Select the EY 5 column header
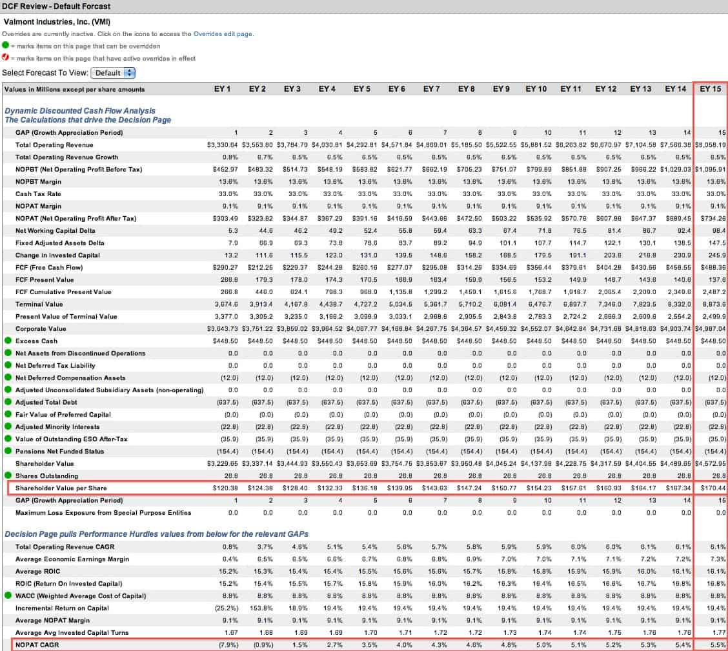The image size is (728, 651). pos(361,89)
